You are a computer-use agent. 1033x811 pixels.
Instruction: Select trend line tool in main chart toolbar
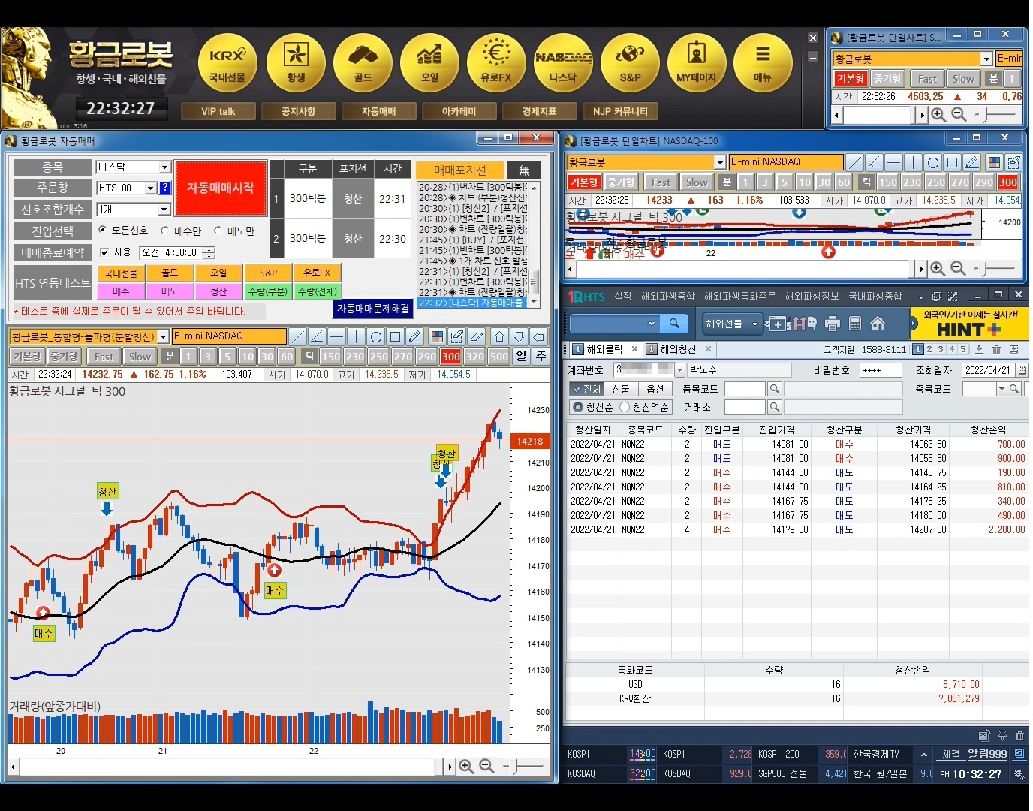click(297, 336)
